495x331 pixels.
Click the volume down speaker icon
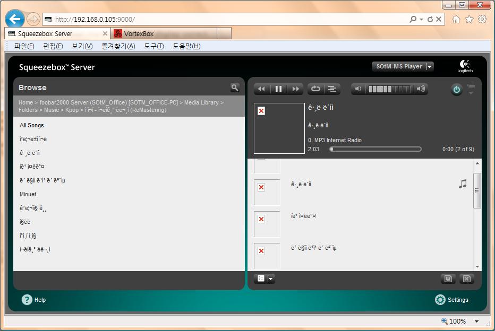coord(359,89)
